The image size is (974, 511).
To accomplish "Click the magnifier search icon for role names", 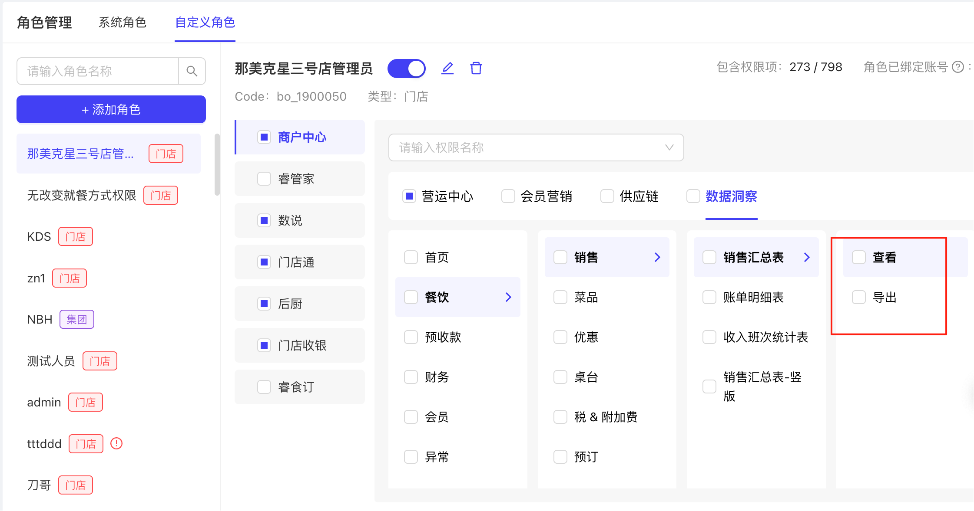I will (192, 71).
